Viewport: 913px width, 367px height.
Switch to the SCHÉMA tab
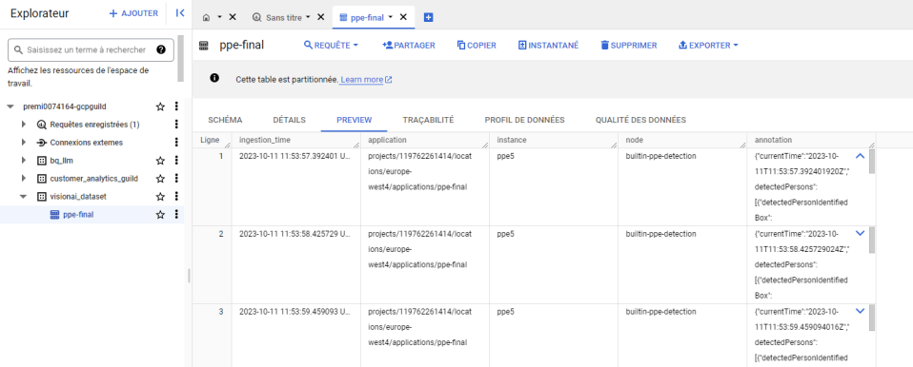(x=225, y=120)
